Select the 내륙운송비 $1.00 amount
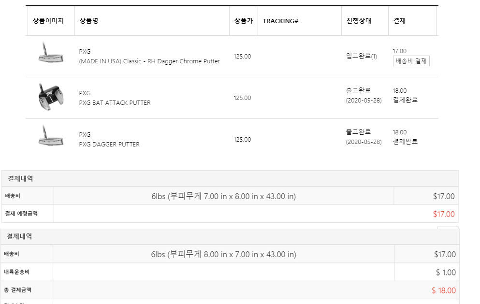Screen dimensions: 480x304 pos(446,273)
